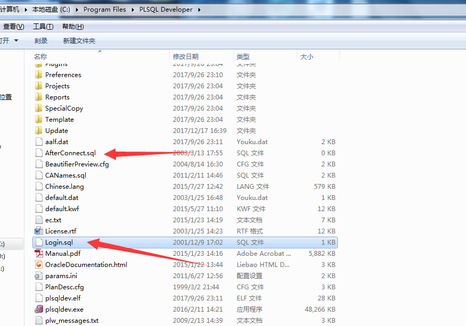Screen dimensions: 466x326
Task: Open the ec.txt text file icon
Action: 39,220
